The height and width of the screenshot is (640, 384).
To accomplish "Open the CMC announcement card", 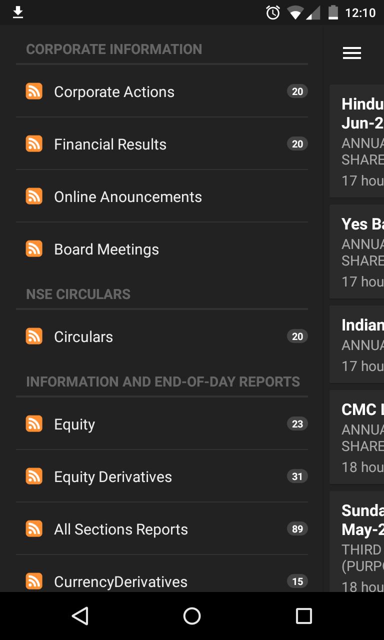I will pos(357,437).
